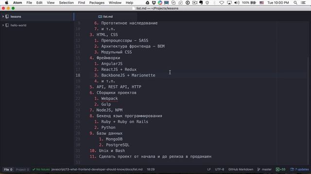Open the Atom application menu
The image size is (311, 174).
(x=17, y=2)
